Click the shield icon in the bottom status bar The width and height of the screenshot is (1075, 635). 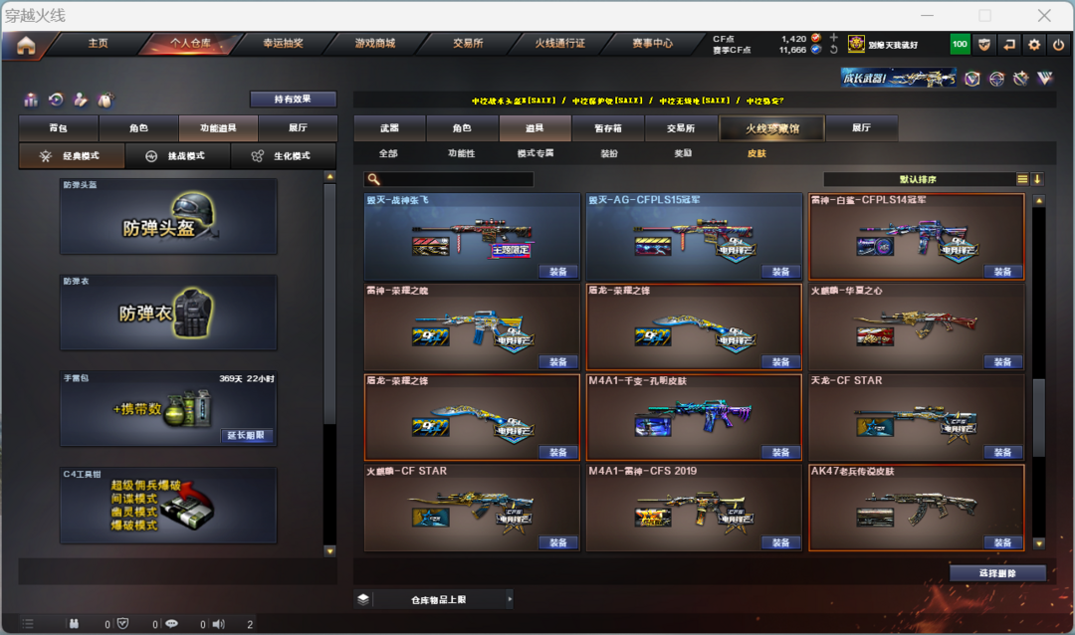pyautogui.click(x=122, y=624)
